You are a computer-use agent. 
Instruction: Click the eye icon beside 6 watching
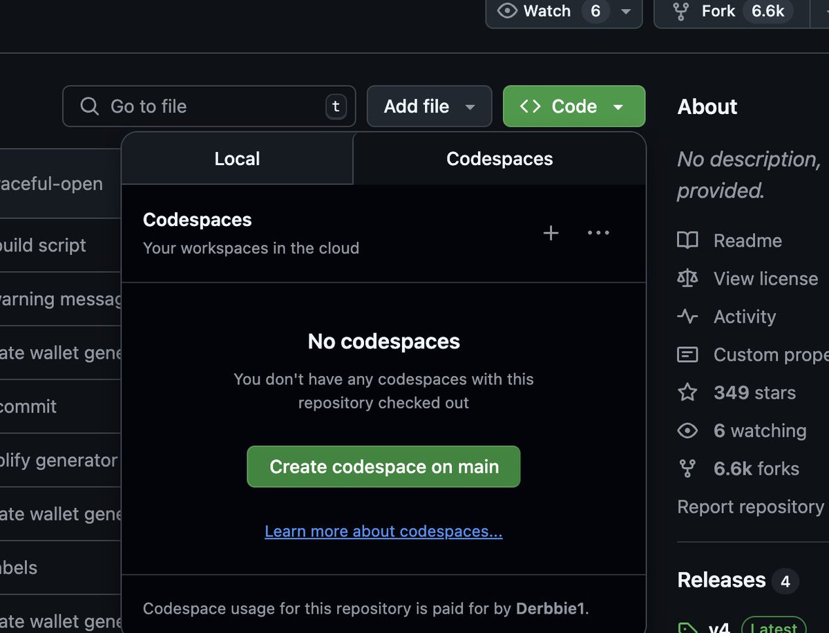point(687,431)
